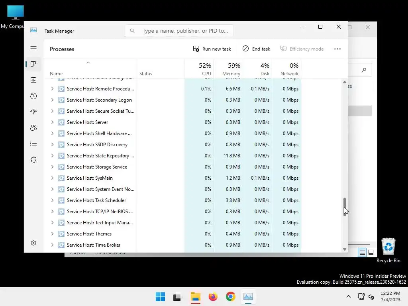Sort by the Status column header
This screenshot has height=306, width=408.
(161, 69)
